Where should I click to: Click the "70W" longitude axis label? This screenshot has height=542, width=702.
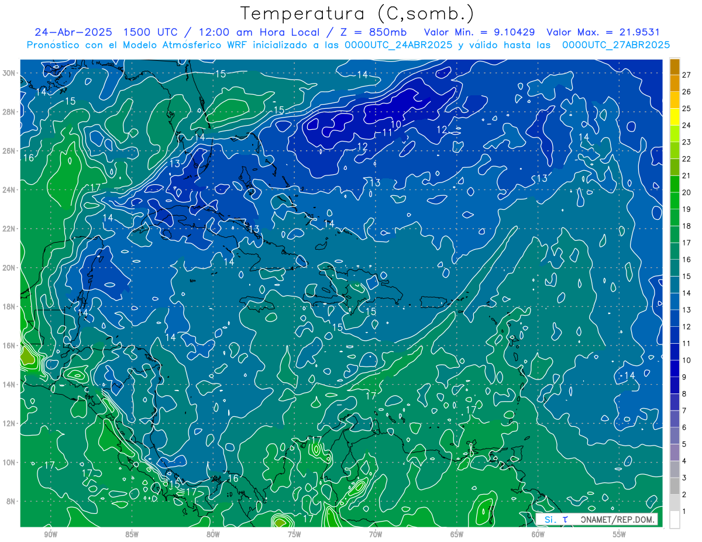pyautogui.click(x=376, y=534)
